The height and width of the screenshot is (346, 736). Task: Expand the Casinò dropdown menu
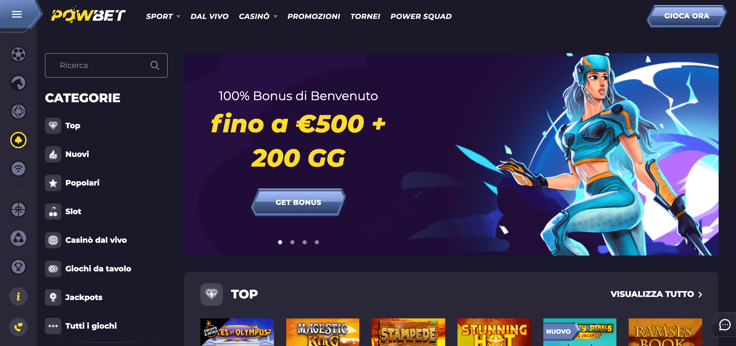258,16
